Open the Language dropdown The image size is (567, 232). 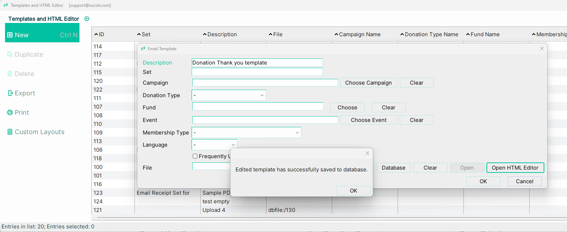tap(214, 145)
